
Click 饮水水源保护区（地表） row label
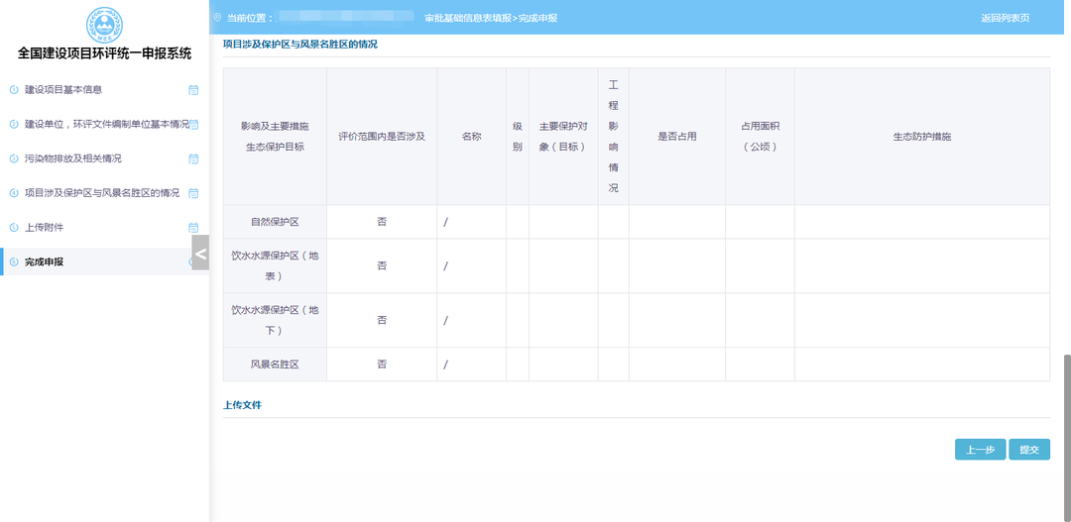[x=275, y=266]
